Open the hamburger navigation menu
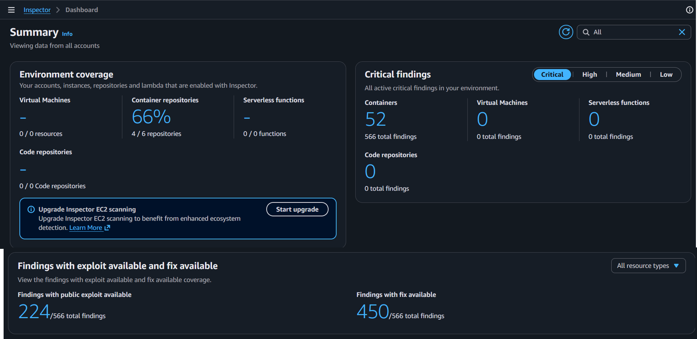 tap(12, 10)
